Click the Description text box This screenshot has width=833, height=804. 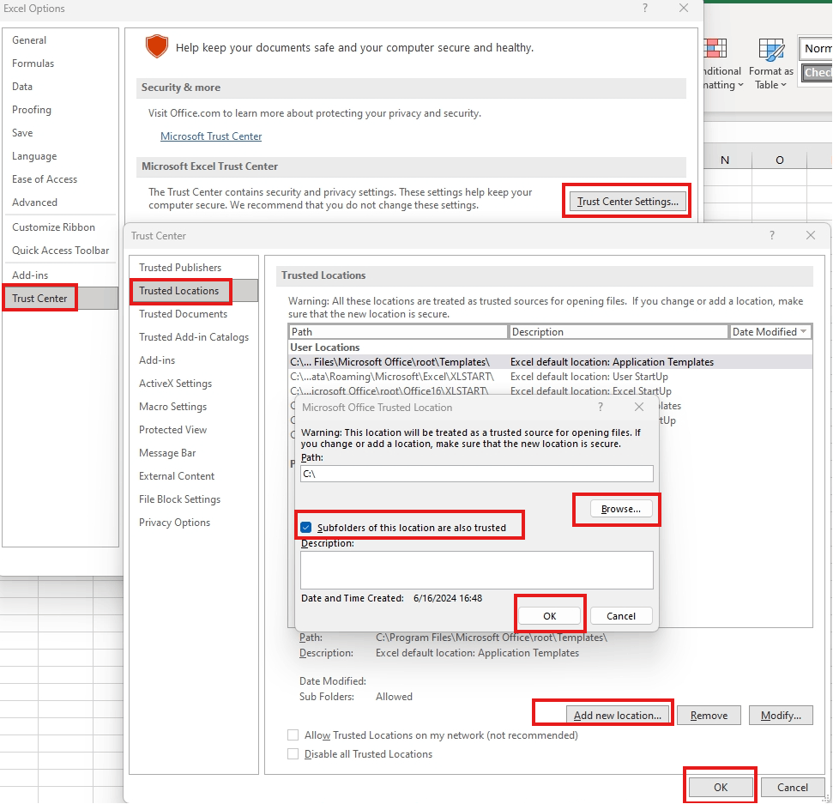[476, 571]
